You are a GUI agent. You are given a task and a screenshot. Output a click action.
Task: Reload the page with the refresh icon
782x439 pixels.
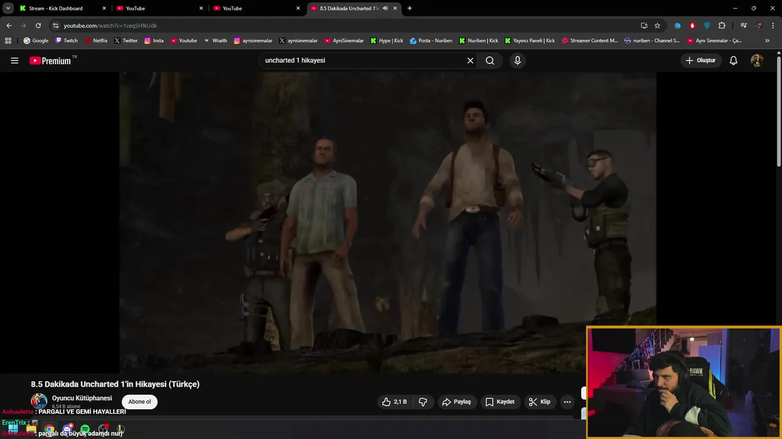tap(38, 26)
